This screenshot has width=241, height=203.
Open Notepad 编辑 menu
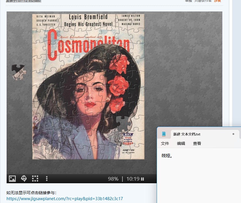tap(181, 143)
